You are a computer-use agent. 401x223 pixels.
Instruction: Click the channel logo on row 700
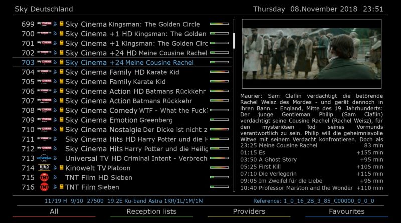tap(44, 34)
